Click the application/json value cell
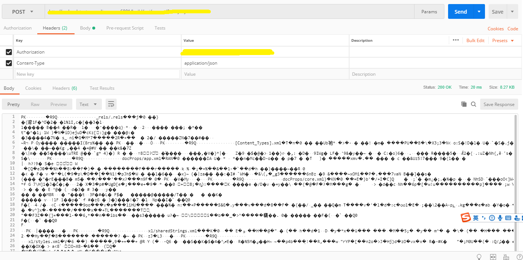Screen dimensions: 523x260 265,63
